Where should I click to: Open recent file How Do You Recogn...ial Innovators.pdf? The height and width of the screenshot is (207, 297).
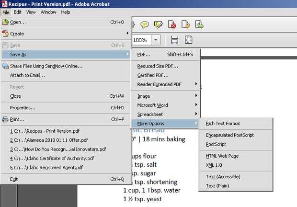tap(66, 149)
